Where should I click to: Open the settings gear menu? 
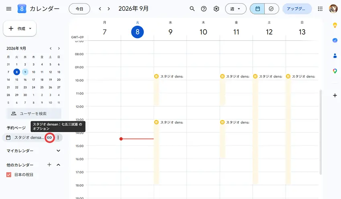click(216, 9)
